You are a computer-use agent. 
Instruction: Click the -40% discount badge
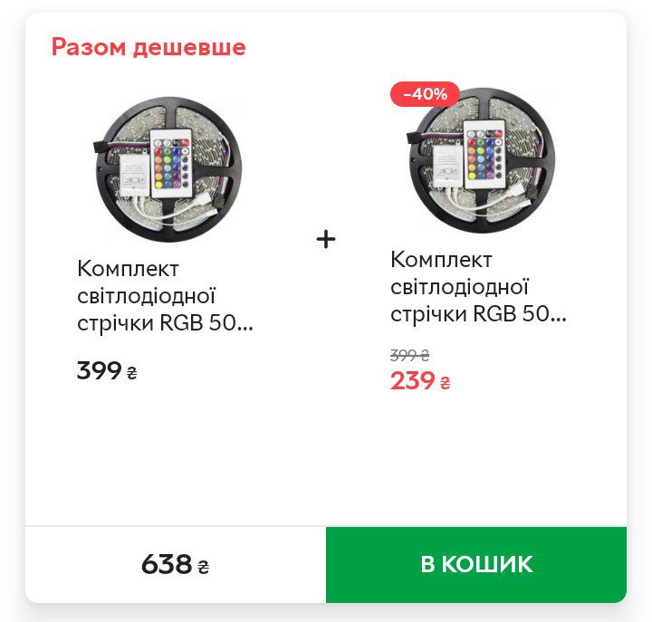[425, 94]
